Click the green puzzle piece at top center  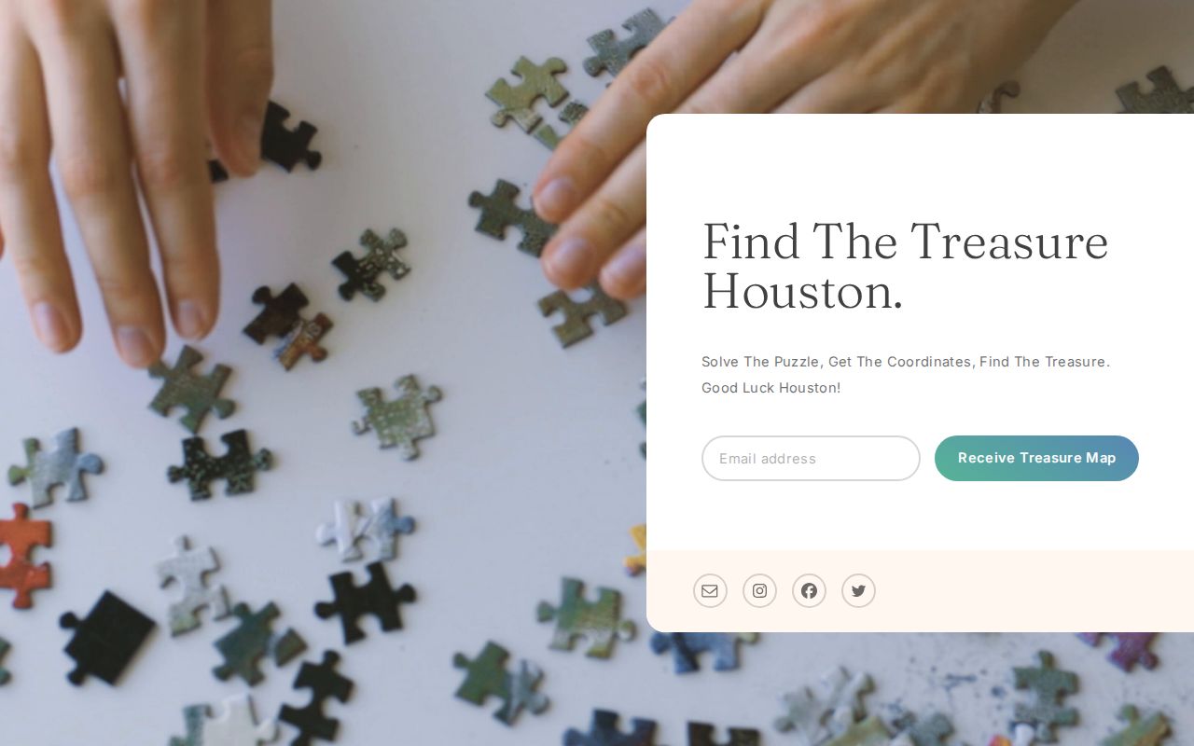(528, 92)
